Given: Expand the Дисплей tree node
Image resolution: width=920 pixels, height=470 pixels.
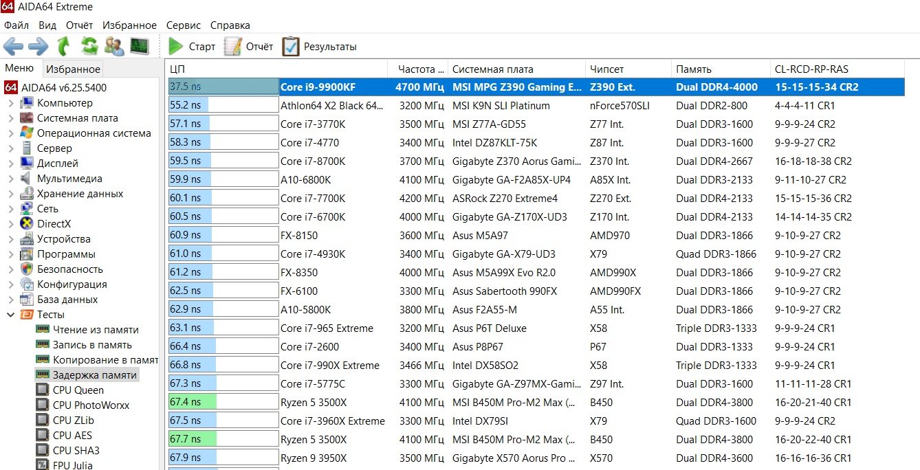Looking at the screenshot, I should 11,164.
